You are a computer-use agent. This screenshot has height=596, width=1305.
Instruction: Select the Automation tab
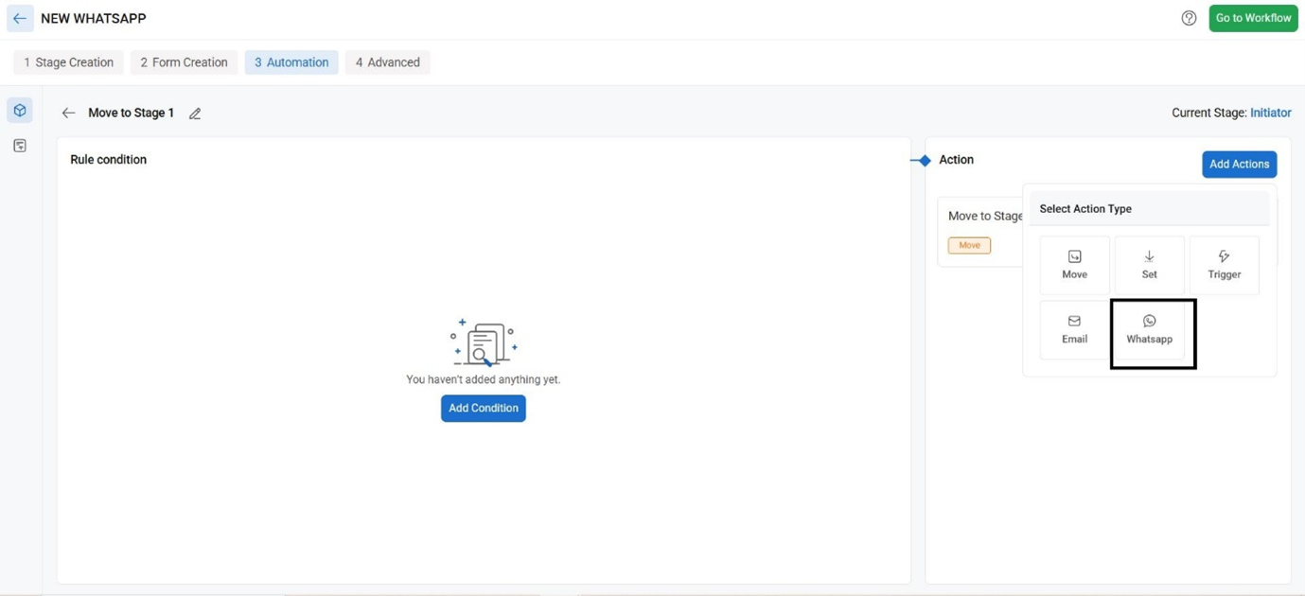coord(291,62)
